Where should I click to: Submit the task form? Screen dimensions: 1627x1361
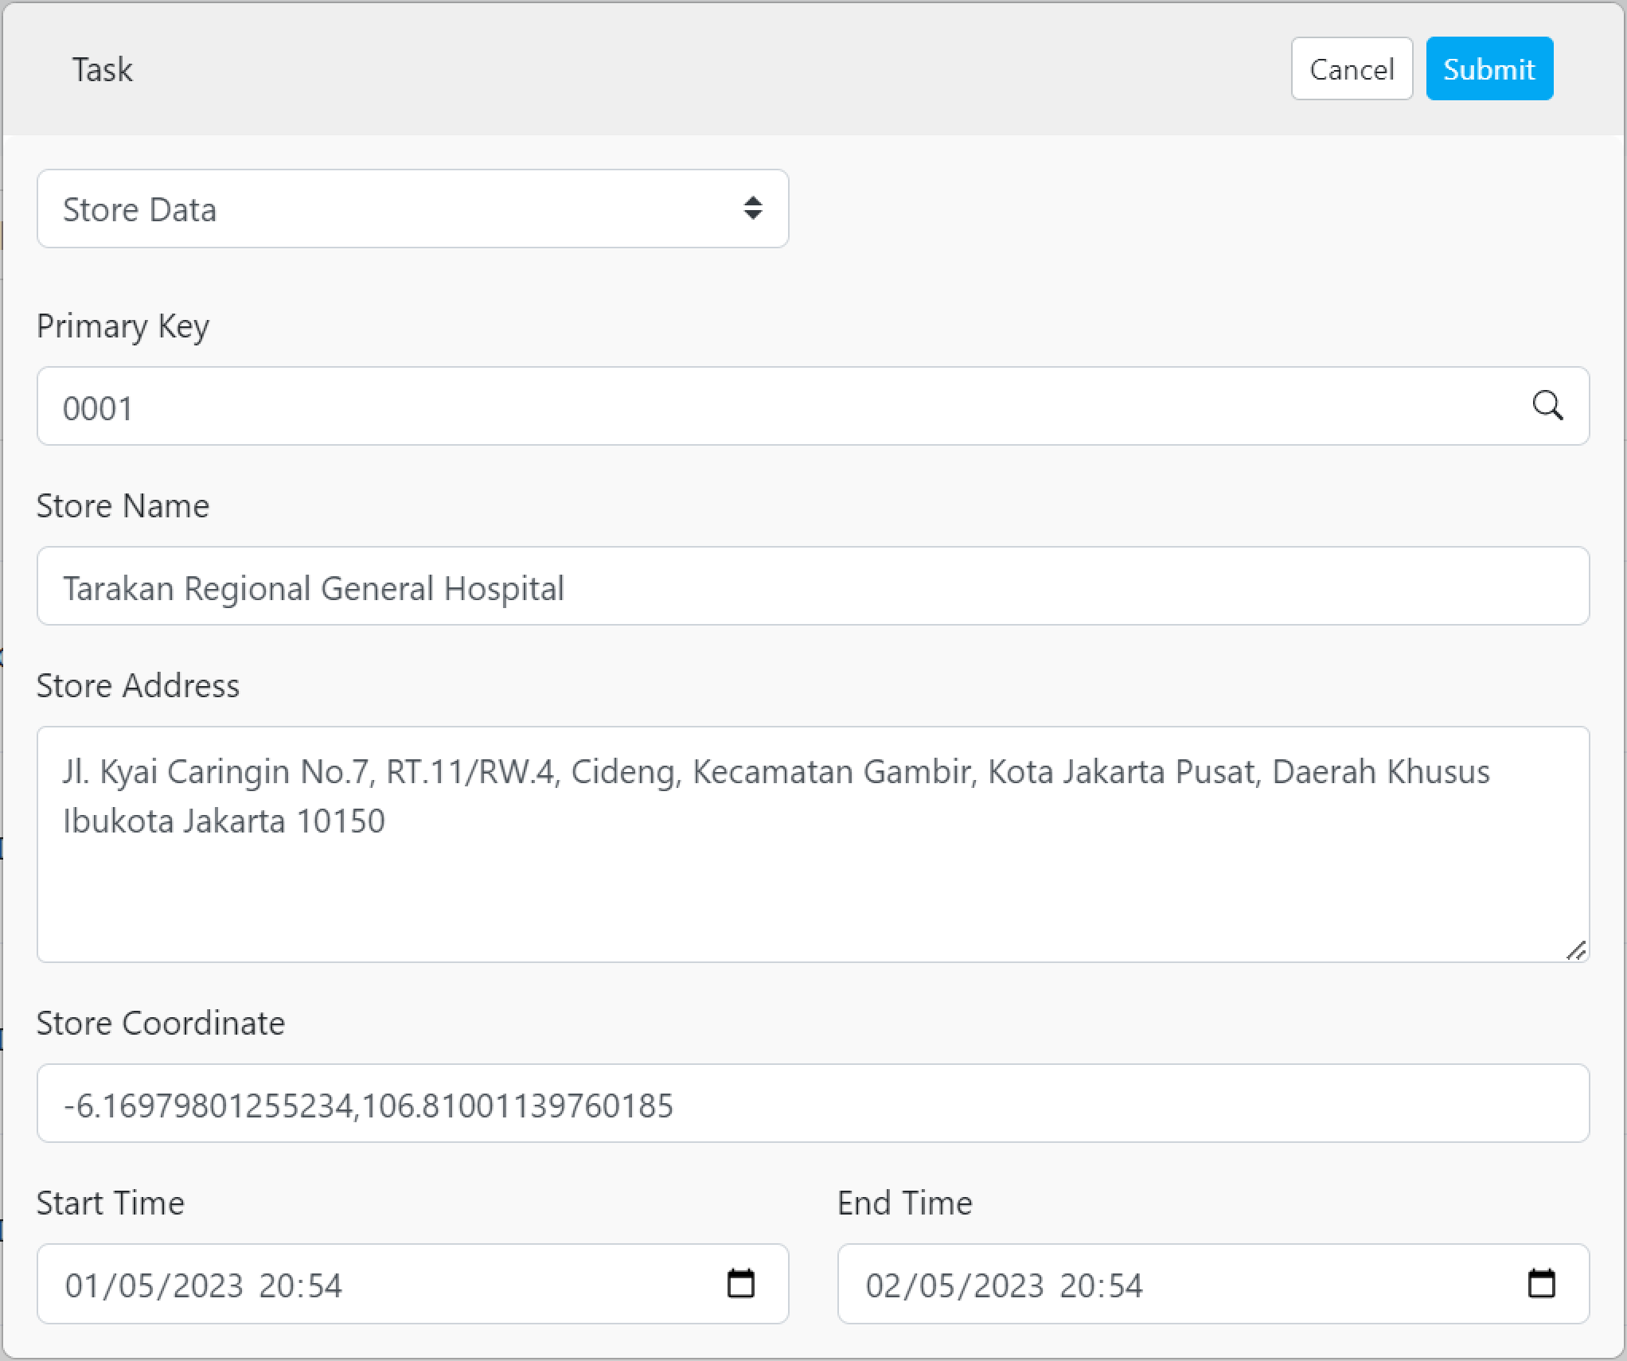tap(1488, 68)
